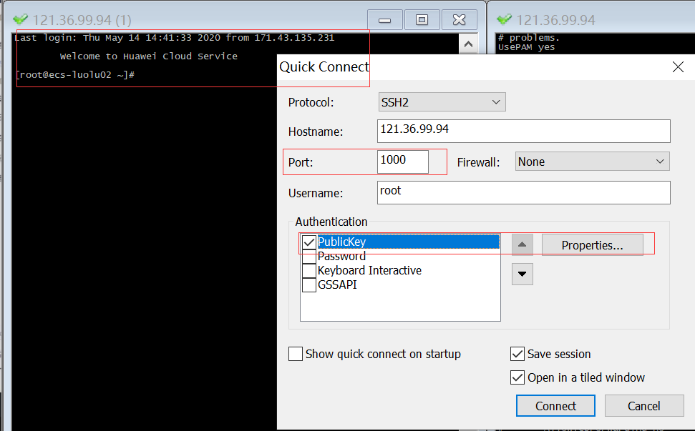Minimize the 121.36.99.94 (1) terminal window

385,20
